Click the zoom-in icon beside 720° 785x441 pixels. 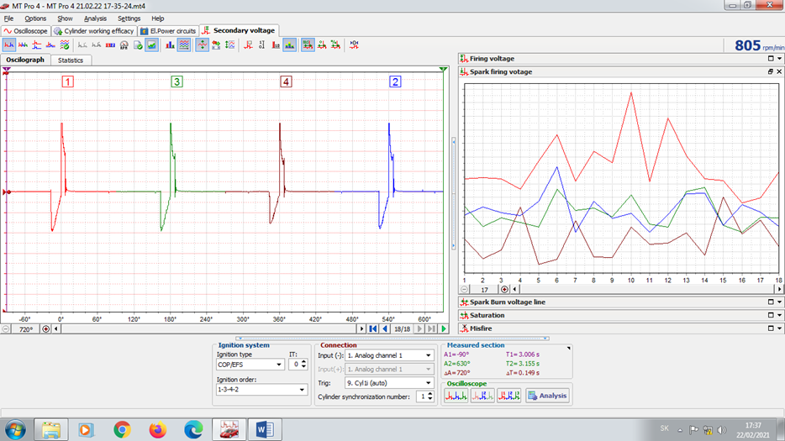[46, 329]
